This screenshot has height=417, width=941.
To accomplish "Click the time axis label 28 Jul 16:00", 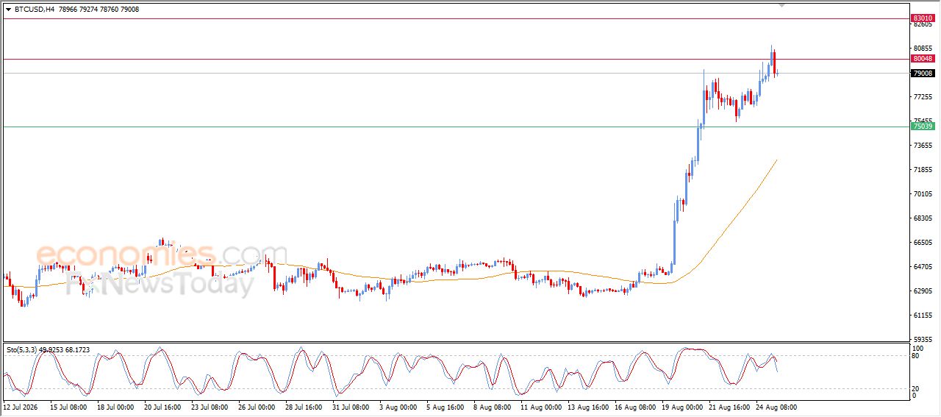I will (305, 407).
